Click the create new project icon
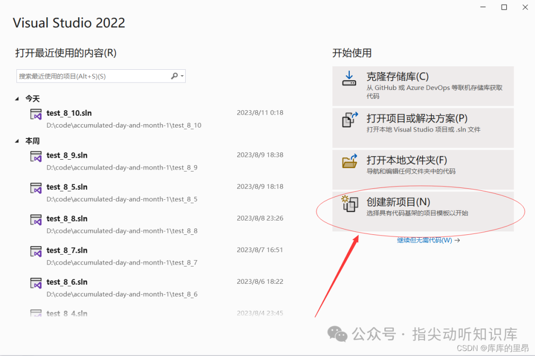The height and width of the screenshot is (356, 535). pyautogui.click(x=350, y=203)
